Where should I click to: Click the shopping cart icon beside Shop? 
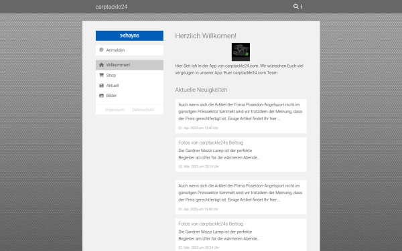[101, 75]
